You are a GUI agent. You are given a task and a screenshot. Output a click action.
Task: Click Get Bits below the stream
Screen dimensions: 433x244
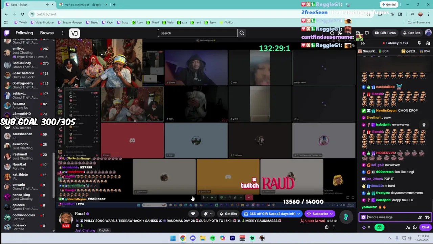click(228, 214)
